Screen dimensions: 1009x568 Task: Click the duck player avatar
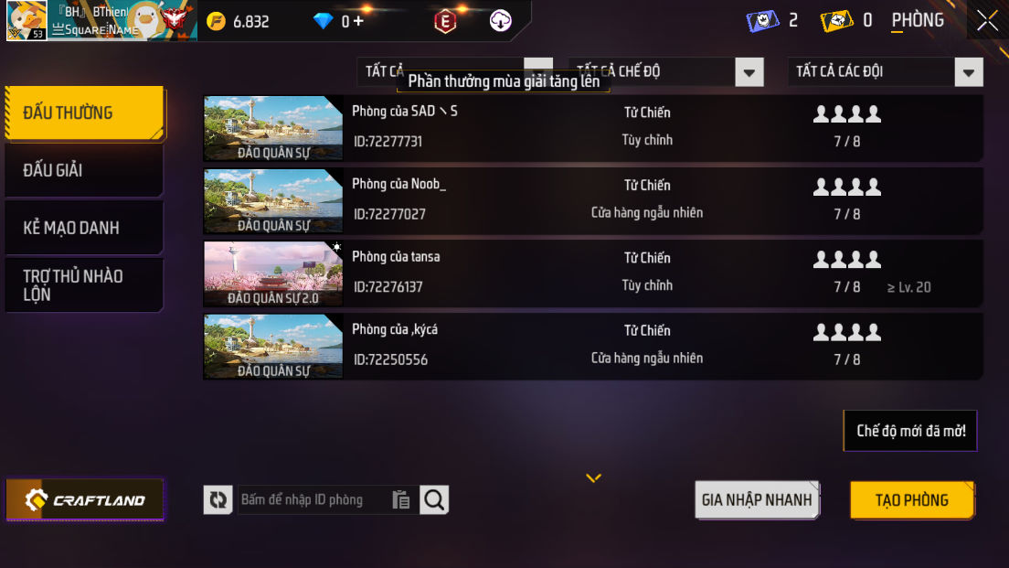[27, 21]
